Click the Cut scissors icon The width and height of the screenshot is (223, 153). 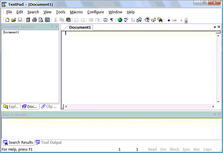click(56, 20)
